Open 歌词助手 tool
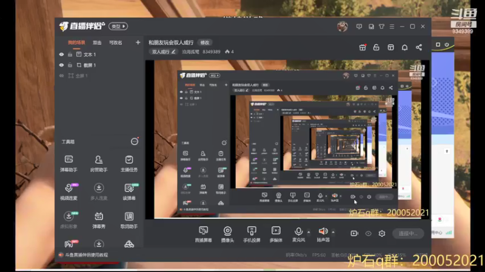The width and height of the screenshot is (485, 272). click(129, 220)
